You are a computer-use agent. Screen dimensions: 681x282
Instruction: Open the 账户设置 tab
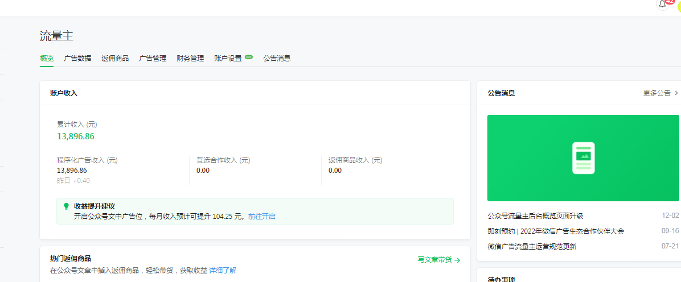228,58
